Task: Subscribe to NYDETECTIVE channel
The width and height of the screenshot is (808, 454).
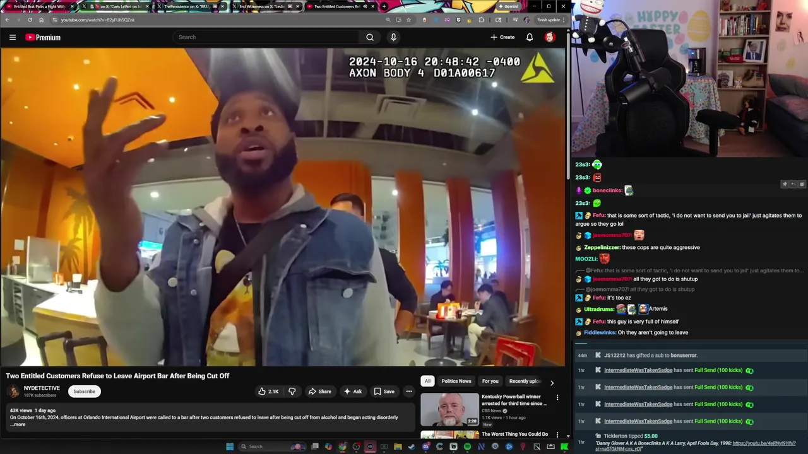Action: tap(84, 392)
